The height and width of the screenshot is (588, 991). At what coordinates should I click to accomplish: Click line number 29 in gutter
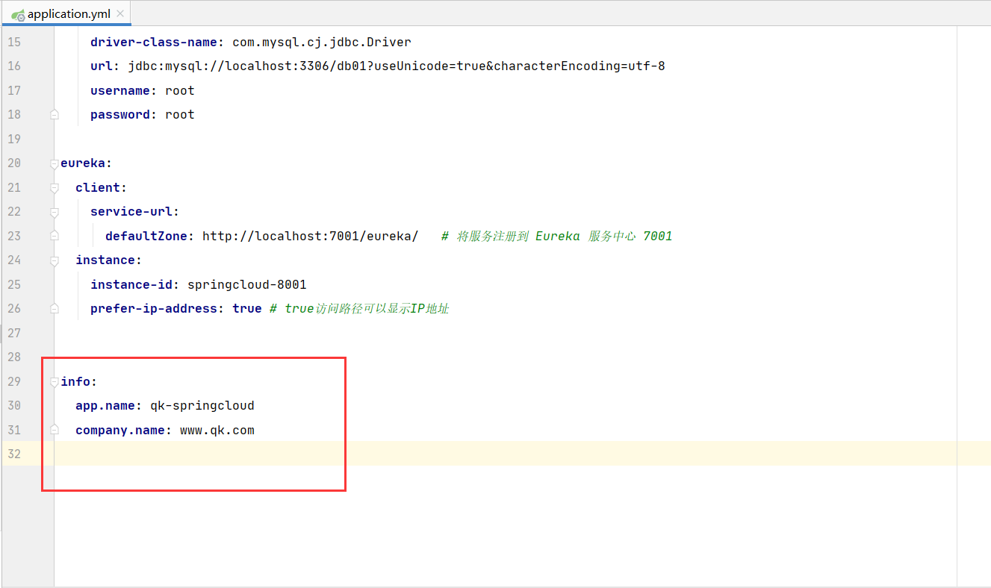[14, 381]
